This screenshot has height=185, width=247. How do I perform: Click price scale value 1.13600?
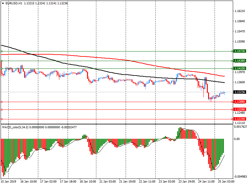[240, 82]
